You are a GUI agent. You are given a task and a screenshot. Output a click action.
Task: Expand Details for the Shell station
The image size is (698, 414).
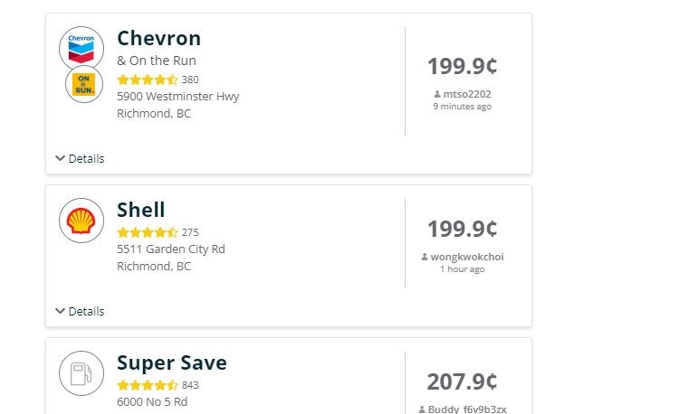[81, 311]
